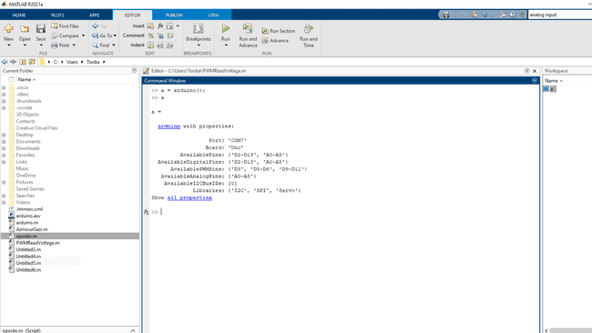Click address bar back arrow
The width and height of the screenshot is (592, 333).
pos(5,62)
